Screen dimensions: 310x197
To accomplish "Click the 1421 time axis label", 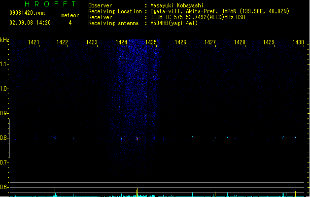I will 34,42.
